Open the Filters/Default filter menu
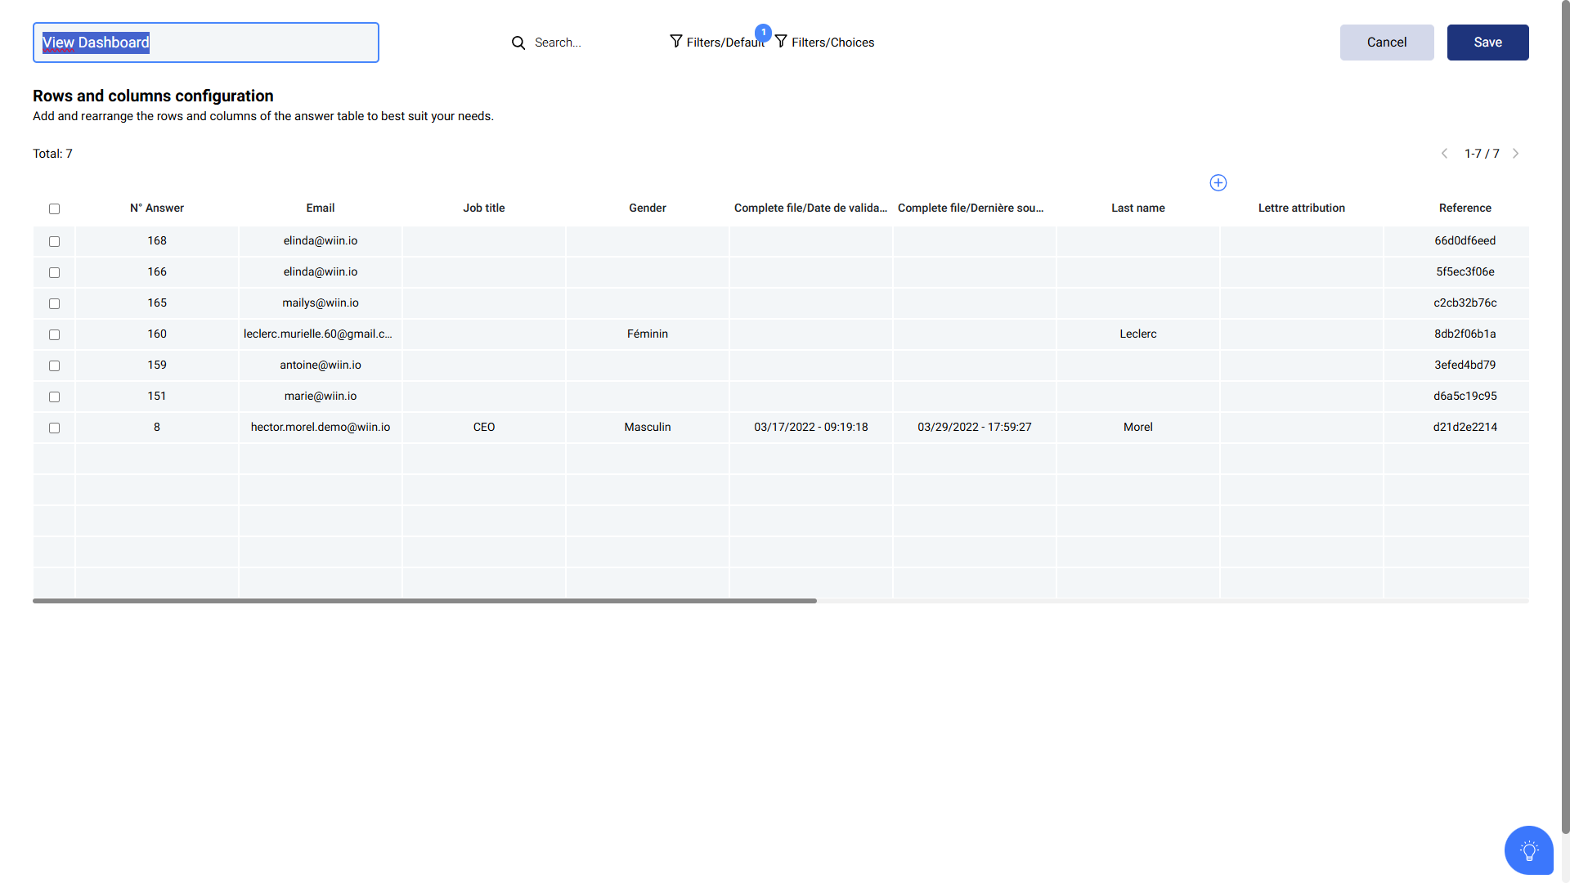This screenshot has width=1570, height=883. click(x=724, y=43)
